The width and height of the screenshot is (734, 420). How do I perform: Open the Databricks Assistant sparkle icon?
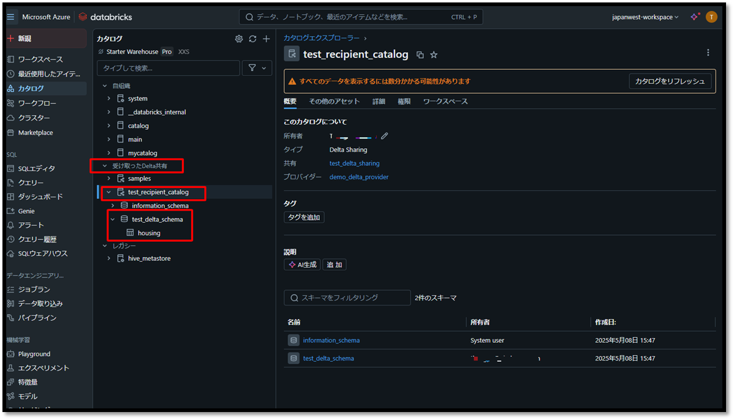point(694,17)
